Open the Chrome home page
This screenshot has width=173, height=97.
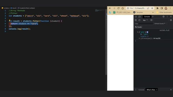click(x=122, y=8)
